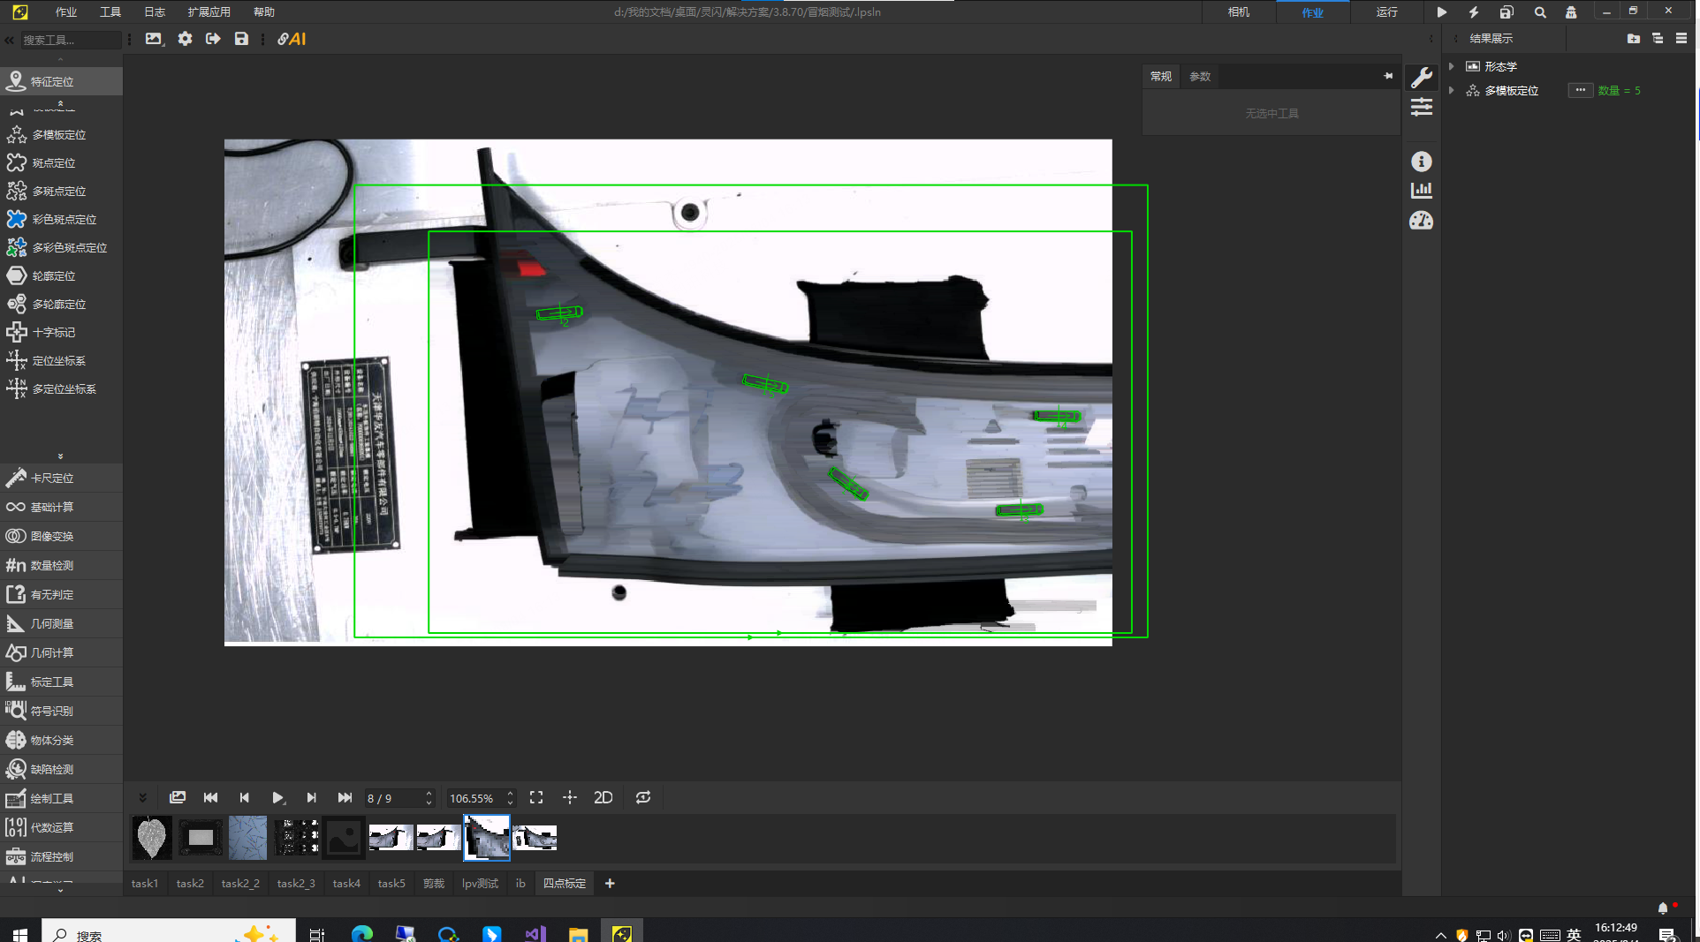The image size is (1700, 942).
Task: Toggle the pin on the properties panel
Action: (1388, 77)
